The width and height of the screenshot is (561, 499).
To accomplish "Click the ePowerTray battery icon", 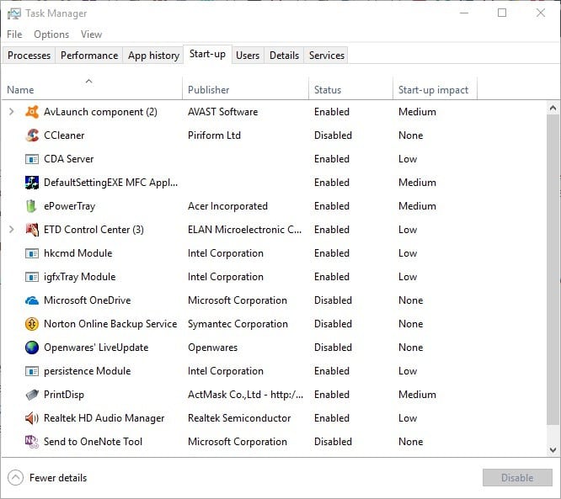I will (32, 206).
